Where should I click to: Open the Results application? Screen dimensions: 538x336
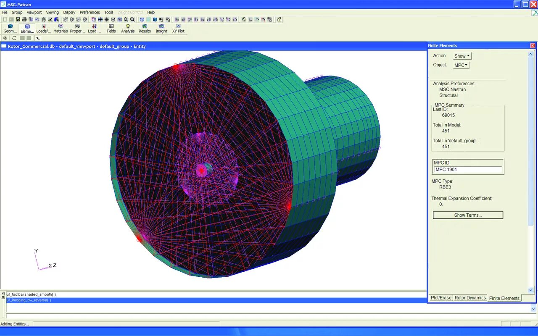[145, 29]
